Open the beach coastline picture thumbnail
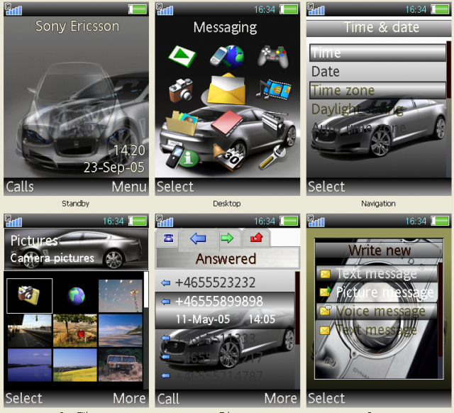 click(121, 331)
